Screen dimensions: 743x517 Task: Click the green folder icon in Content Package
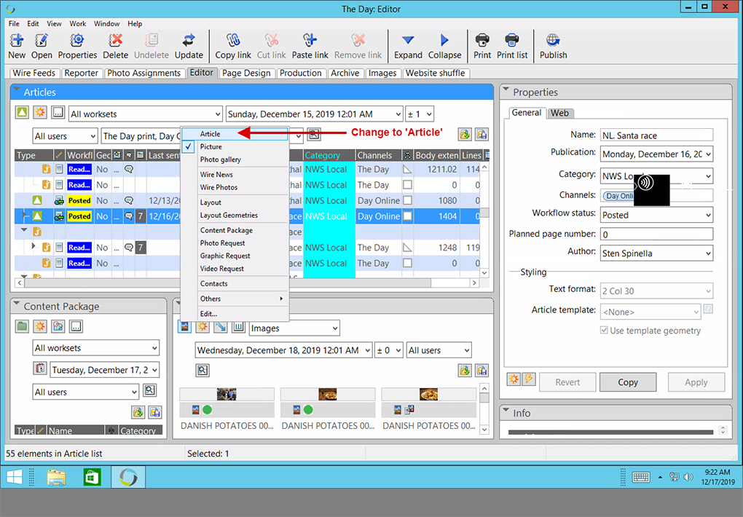click(23, 326)
